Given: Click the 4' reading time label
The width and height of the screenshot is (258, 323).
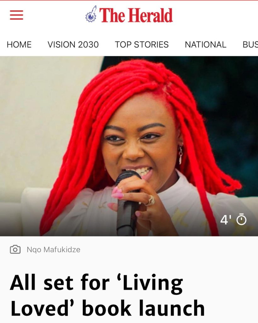Looking at the screenshot, I should (x=224, y=220).
